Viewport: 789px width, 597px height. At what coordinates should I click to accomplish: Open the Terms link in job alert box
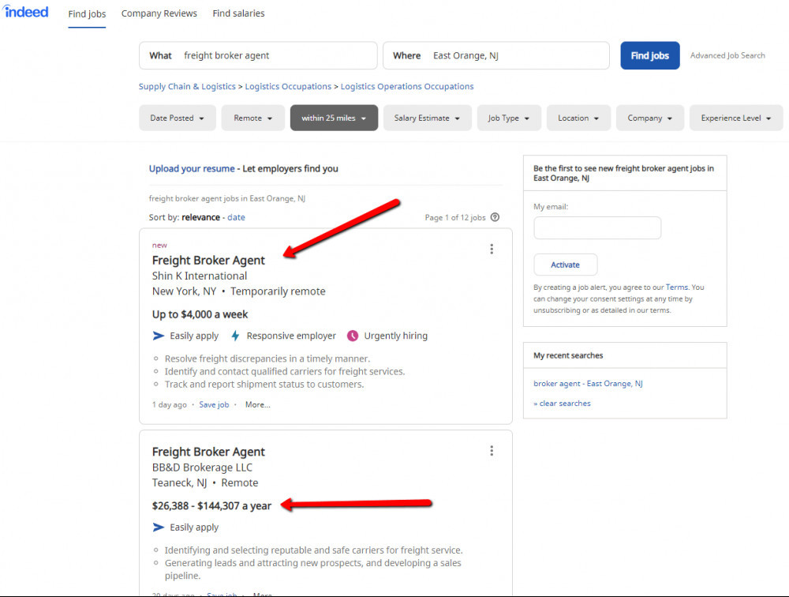tap(677, 287)
